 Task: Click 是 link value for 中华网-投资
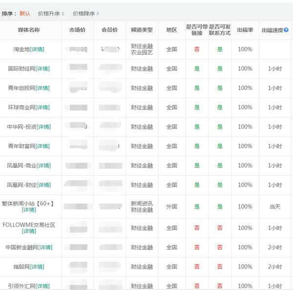(x=197, y=127)
